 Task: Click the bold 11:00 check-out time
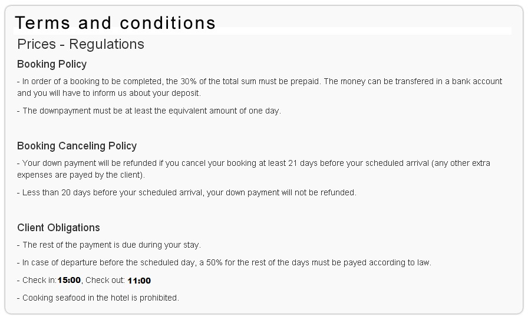139,281
